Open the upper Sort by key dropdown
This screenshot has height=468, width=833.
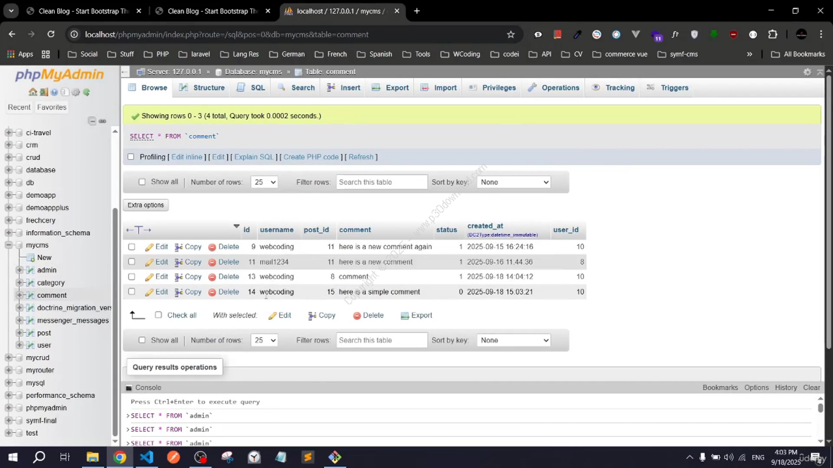(514, 182)
